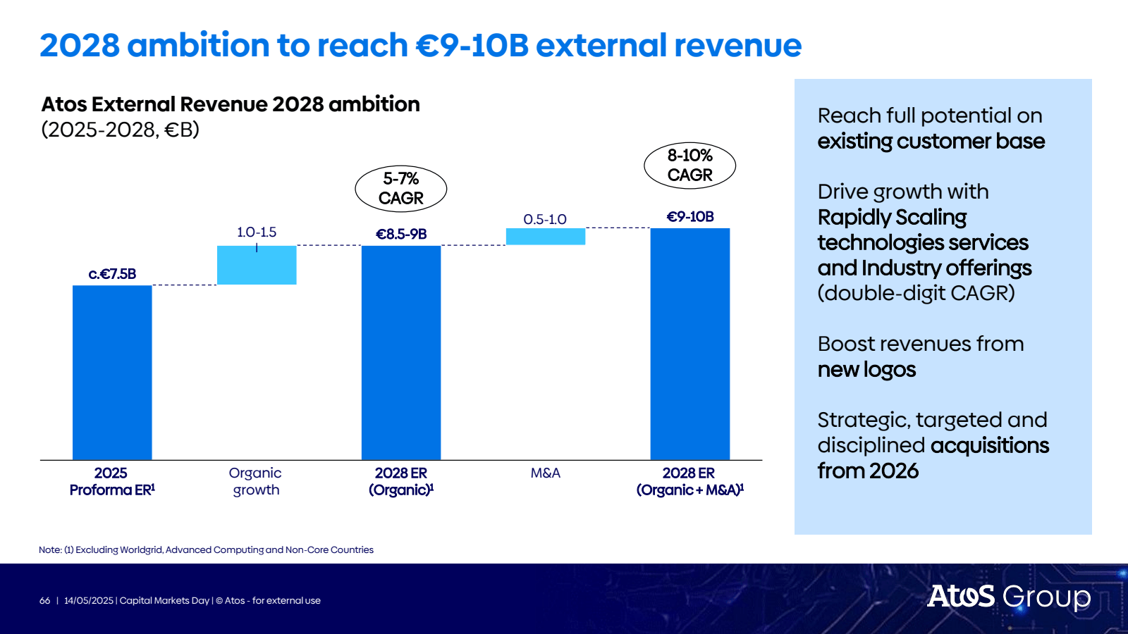Click the '€8.5-9B' value label
Viewport: 1128px width, 634px height.
[401, 234]
